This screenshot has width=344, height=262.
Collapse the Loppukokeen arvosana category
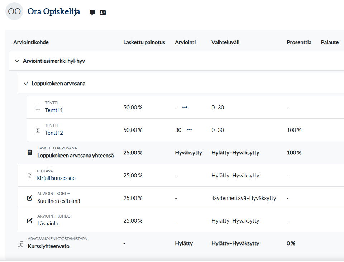point(25,84)
